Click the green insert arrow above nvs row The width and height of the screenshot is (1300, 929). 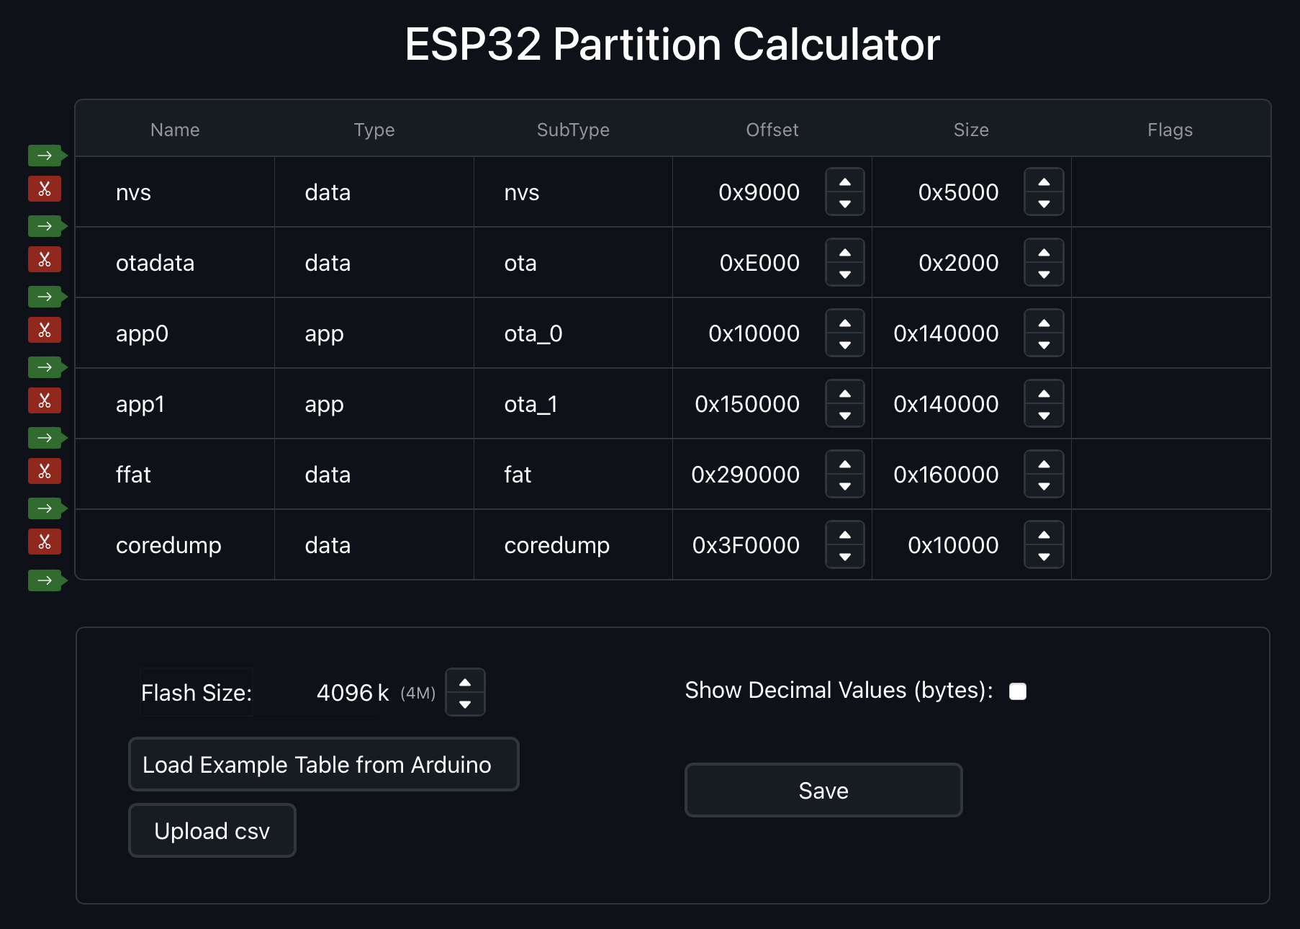[46, 156]
